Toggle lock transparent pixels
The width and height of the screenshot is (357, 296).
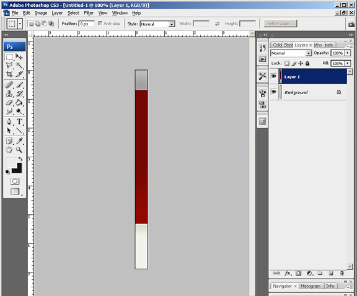pos(287,63)
